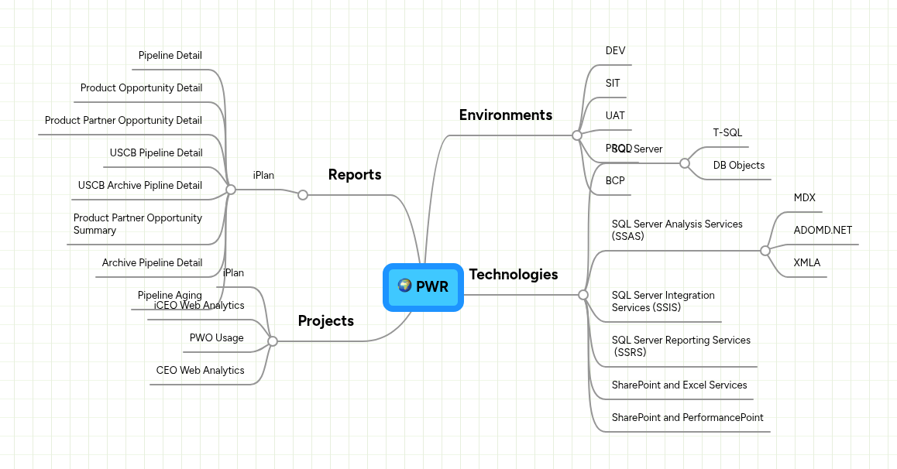Screen dimensions: 897x469
Task: Select SQL Server Integration Services (SSIS) node
Action: pos(663,302)
